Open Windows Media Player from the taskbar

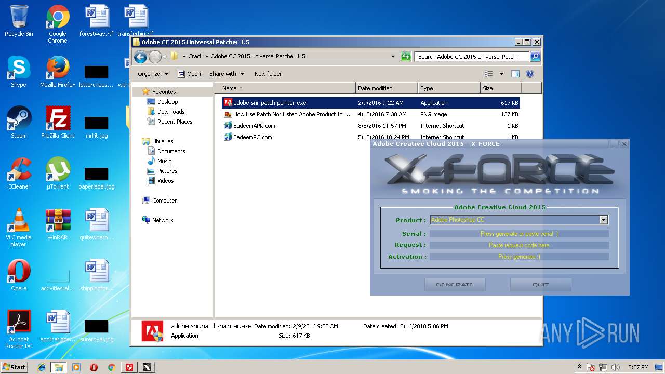point(76,367)
